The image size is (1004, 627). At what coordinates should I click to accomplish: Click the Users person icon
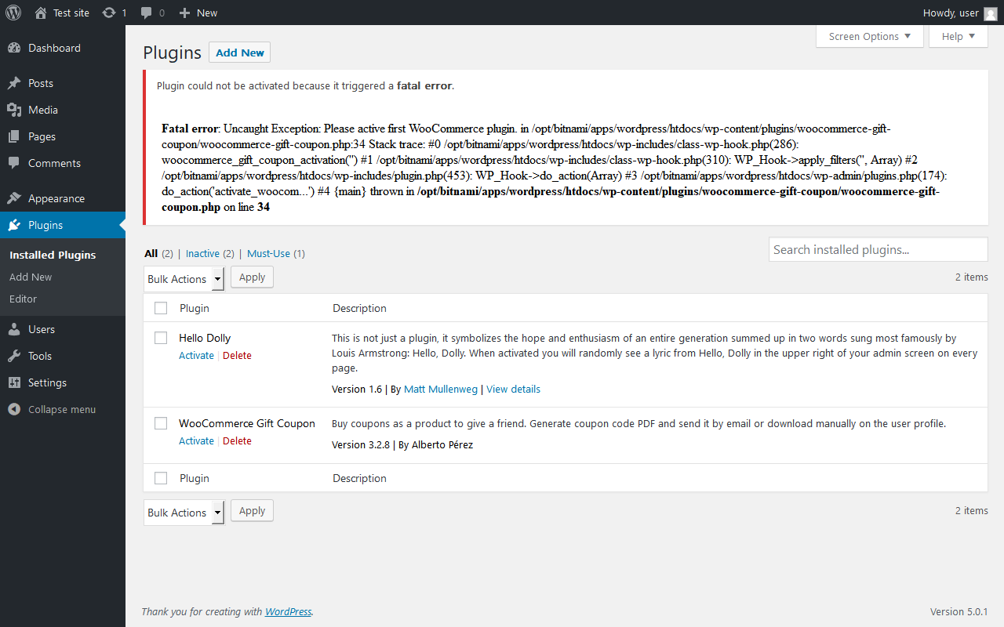click(x=14, y=329)
